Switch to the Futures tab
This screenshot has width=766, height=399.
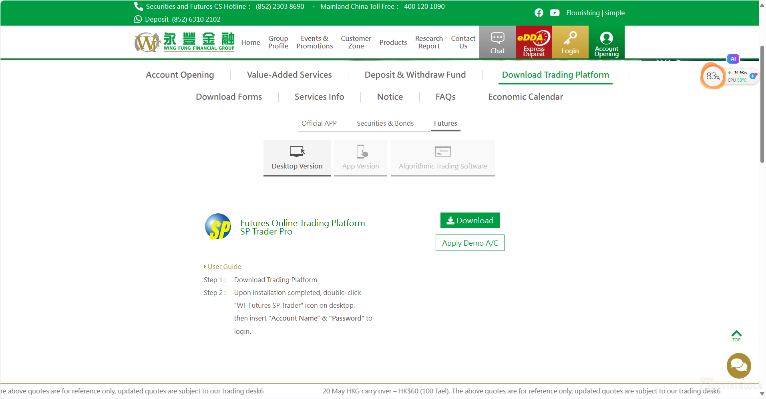[446, 123]
